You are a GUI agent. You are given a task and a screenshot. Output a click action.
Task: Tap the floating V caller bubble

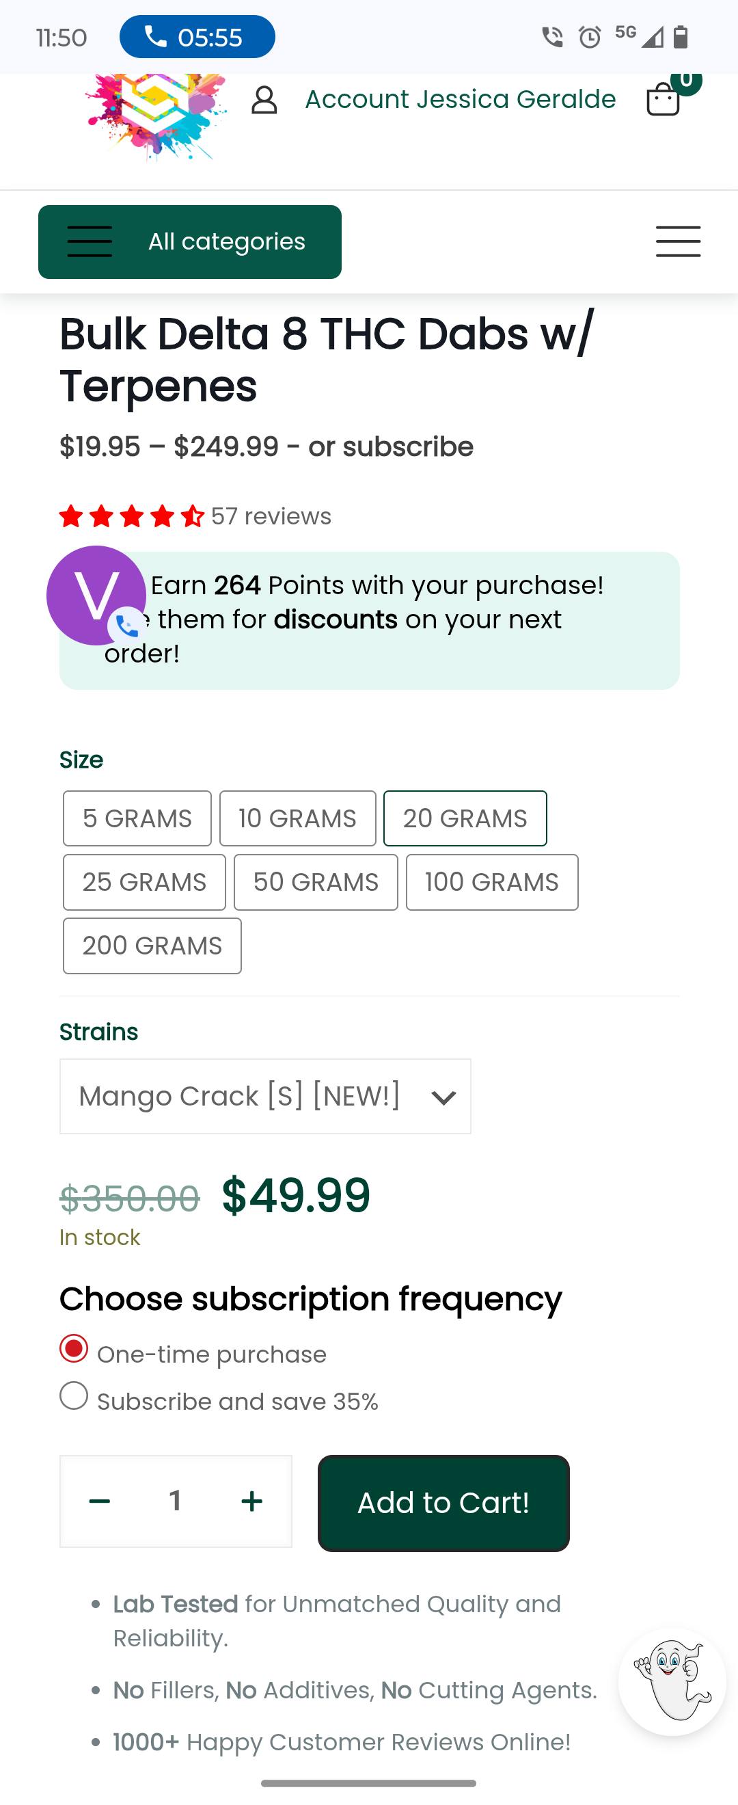click(x=96, y=595)
